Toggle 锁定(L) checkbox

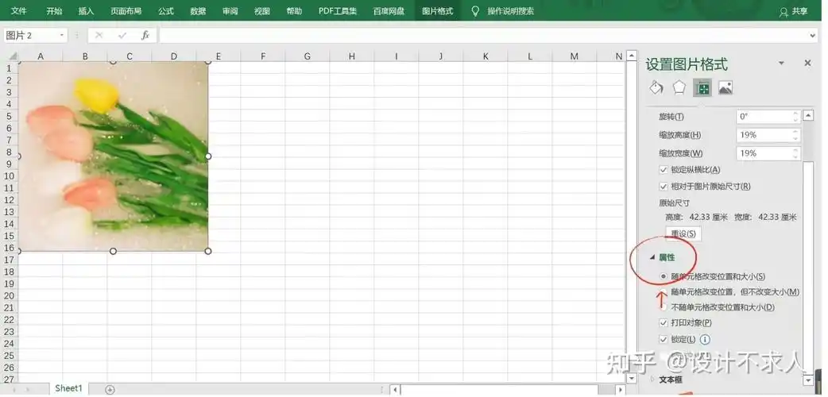click(664, 340)
